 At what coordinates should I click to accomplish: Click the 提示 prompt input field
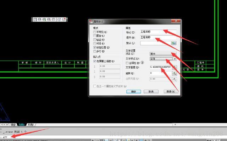coord(158,37)
